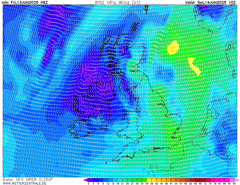The height and width of the screenshot is (185, 240).
Task: Click the WWW.WETTERZENTRALE.DE source text
Action: [25, 183]
